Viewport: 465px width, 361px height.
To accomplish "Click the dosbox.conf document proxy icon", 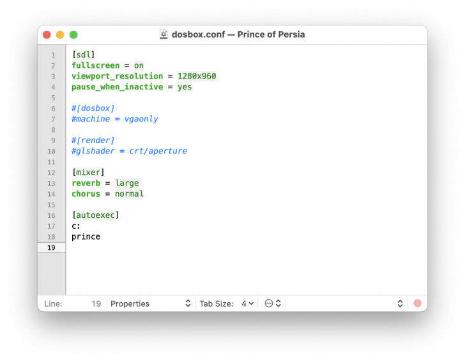I will coord(164,35).
